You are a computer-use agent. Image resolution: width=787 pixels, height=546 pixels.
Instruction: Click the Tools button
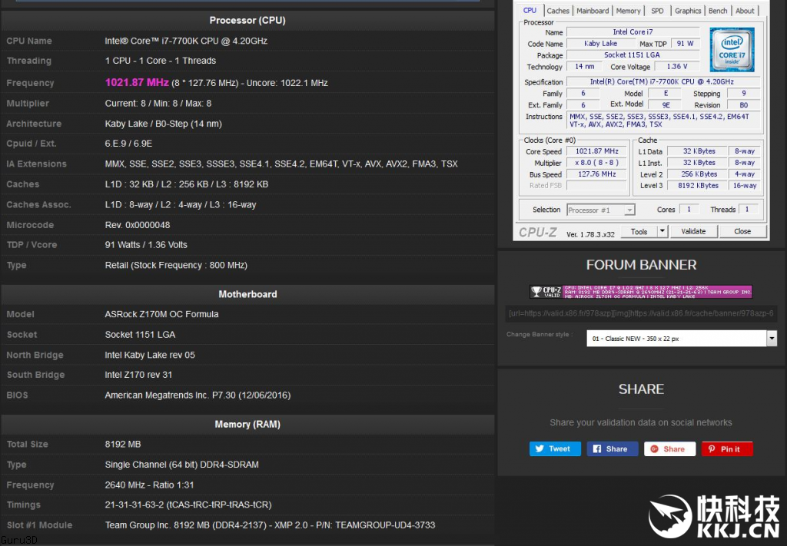(639, 231)
